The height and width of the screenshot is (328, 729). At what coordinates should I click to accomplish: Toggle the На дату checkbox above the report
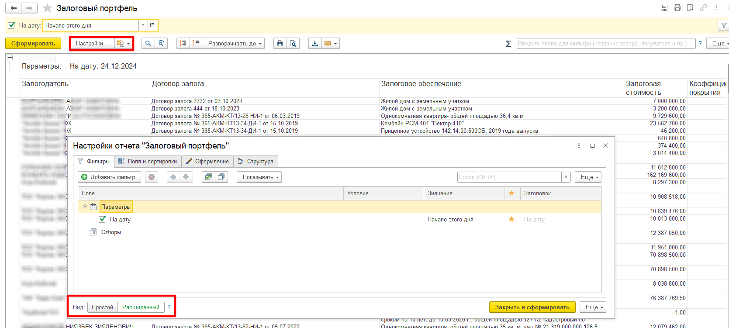[x=12, y=25]
